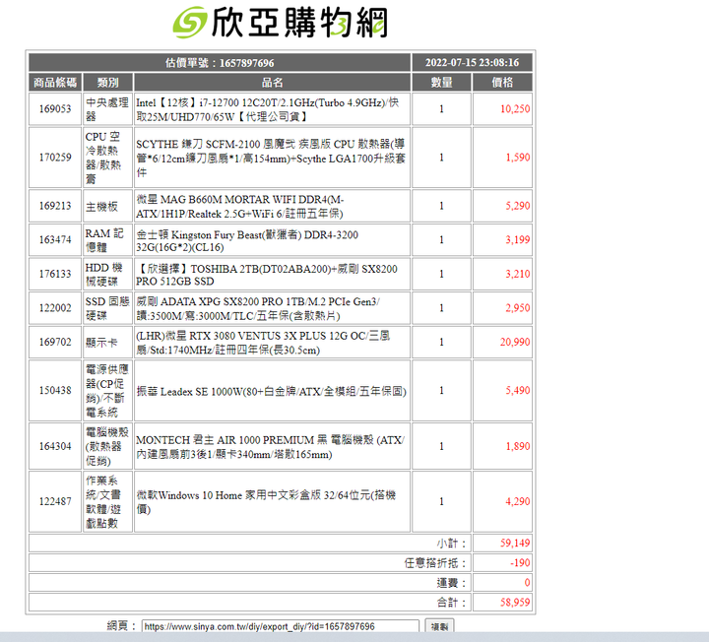Click product code 122487
Image resolution: width=709 pixels, height=642 pixels.
coord(55,501)
